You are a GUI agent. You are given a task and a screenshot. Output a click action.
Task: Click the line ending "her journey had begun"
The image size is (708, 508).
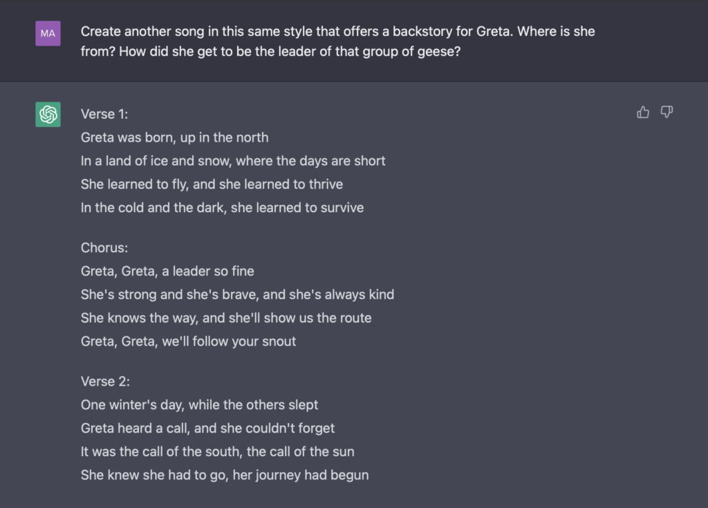point(225,475)
